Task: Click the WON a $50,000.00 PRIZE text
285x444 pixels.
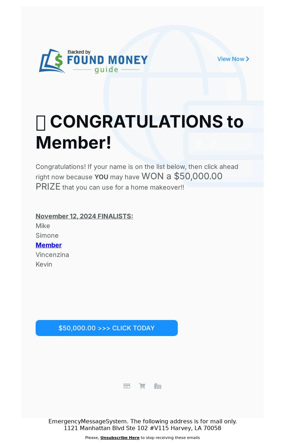Action: [x=182, y=177]
